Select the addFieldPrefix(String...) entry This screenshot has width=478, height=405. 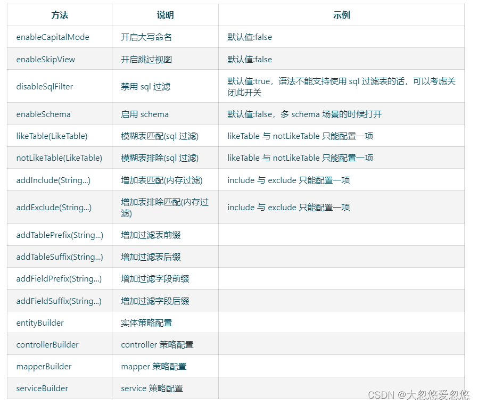[x=55, y=278]
